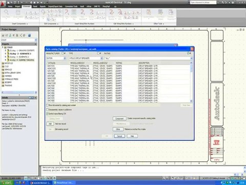Click the first icon in the Project Manager toolbar
This screenshot has height=185, width=246.
coord(3,35)
